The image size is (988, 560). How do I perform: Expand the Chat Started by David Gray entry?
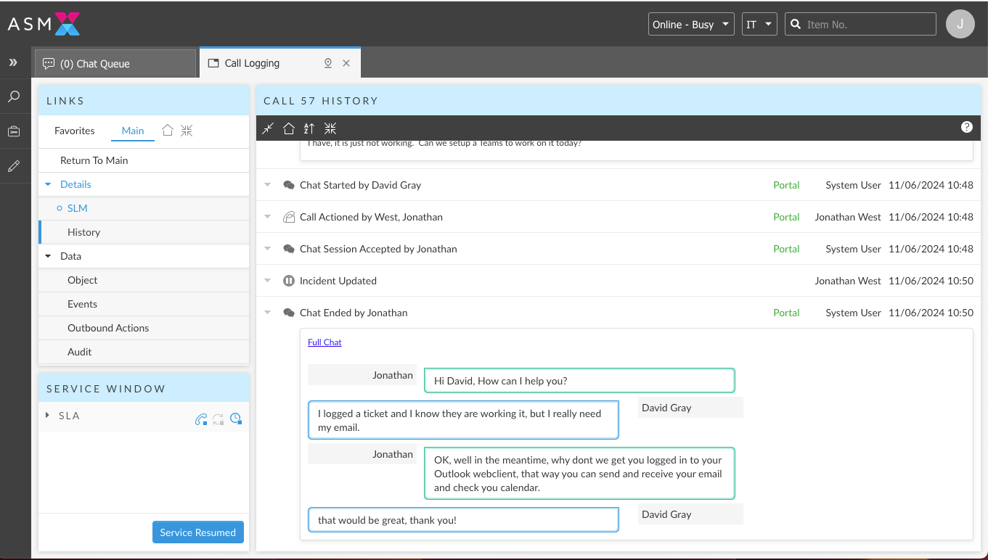[268, 185]
